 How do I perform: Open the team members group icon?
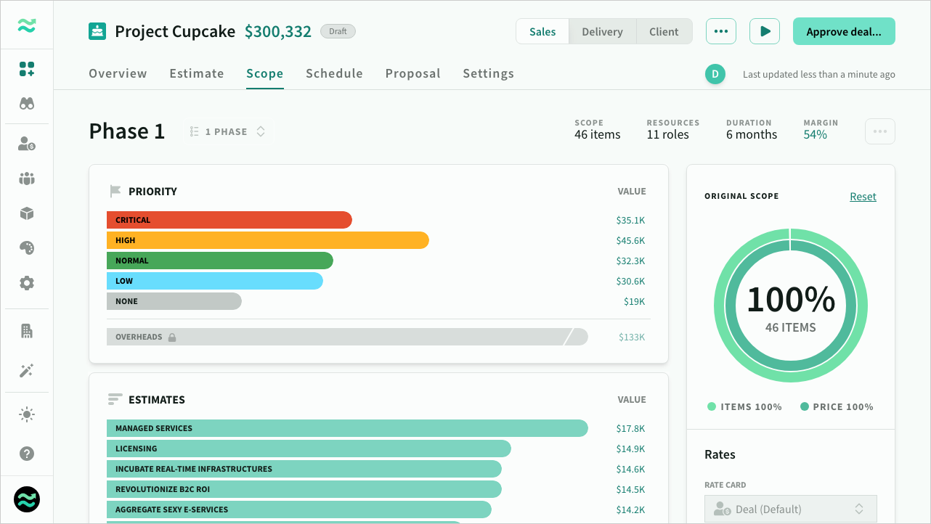(27, 179)
